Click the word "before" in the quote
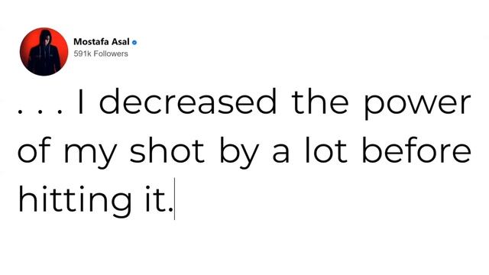 [x=416, y=150]
